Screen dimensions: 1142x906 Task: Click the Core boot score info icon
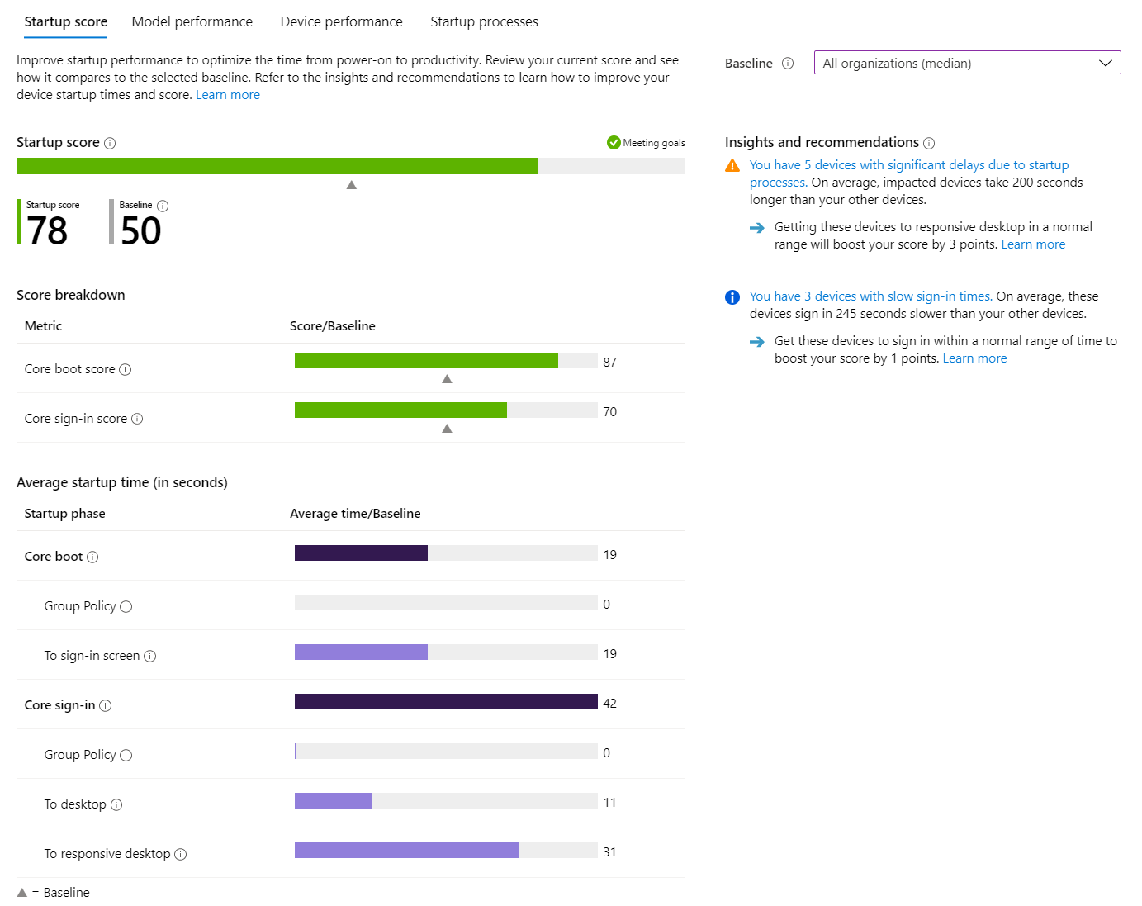[x=125, y=369]
